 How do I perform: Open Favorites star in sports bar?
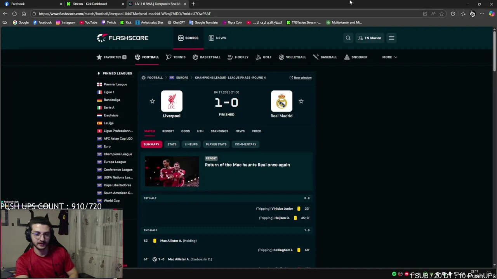pos(111,57)
